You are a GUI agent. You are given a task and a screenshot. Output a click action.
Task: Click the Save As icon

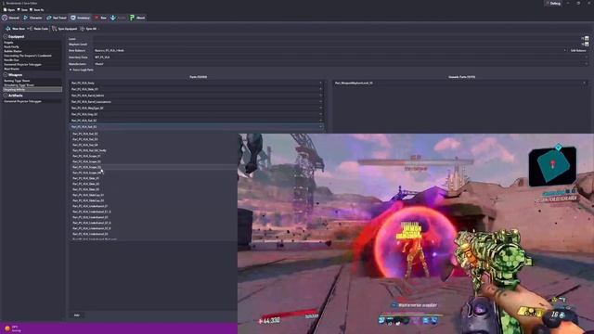32,10
